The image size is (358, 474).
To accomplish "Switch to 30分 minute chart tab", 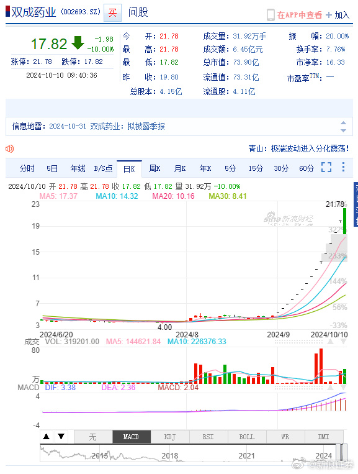I will [x=281, y=168].
